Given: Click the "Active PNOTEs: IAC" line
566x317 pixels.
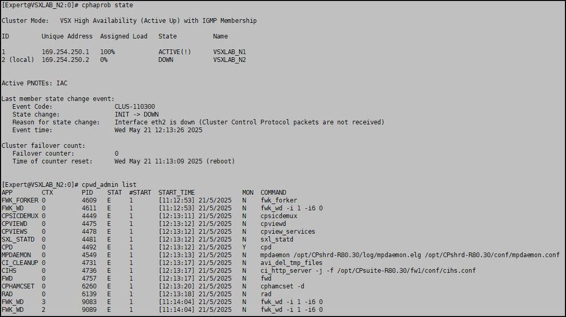Looking at the screenshot, I should coord(35,83).
